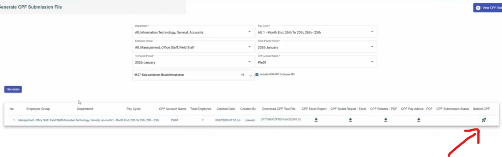Image resolution: width=502 pixels, height=157 pixels.
Task: Click the Generate button
Action: coord(13,89)
